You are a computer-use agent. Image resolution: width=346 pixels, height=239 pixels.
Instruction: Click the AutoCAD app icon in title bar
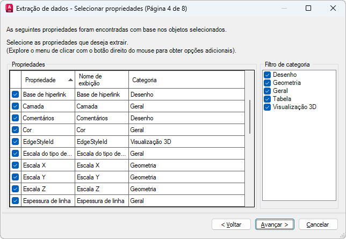[x=9, y=9]
